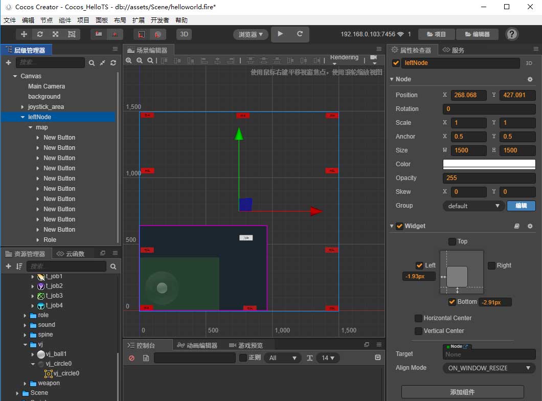Viewport: 542px width, 401px height.
Task: Open the Align Mode dropdown
Action: [489, 368]
